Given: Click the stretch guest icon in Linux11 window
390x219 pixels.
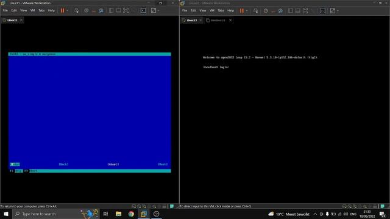Looking at the screenshot, I should tap(154, 10).
